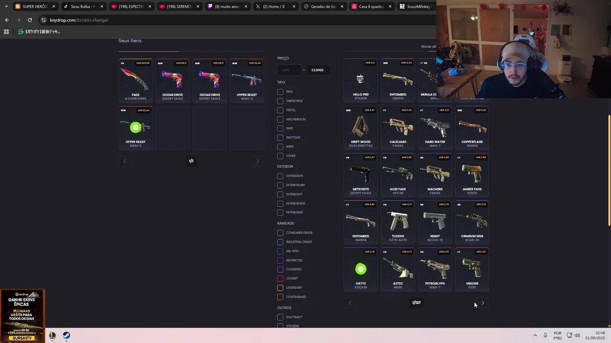Pick the Night Glock-18 skin
The image size is (611, 343).
(x=435, y=222)
